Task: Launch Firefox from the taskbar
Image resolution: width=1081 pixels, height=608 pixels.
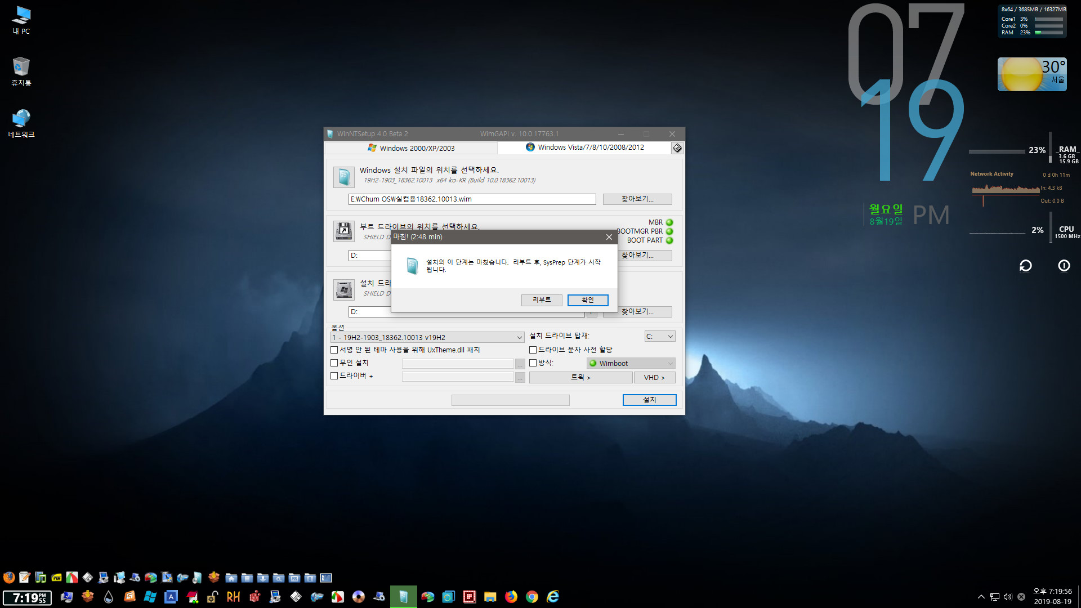Action: [511, 597]
